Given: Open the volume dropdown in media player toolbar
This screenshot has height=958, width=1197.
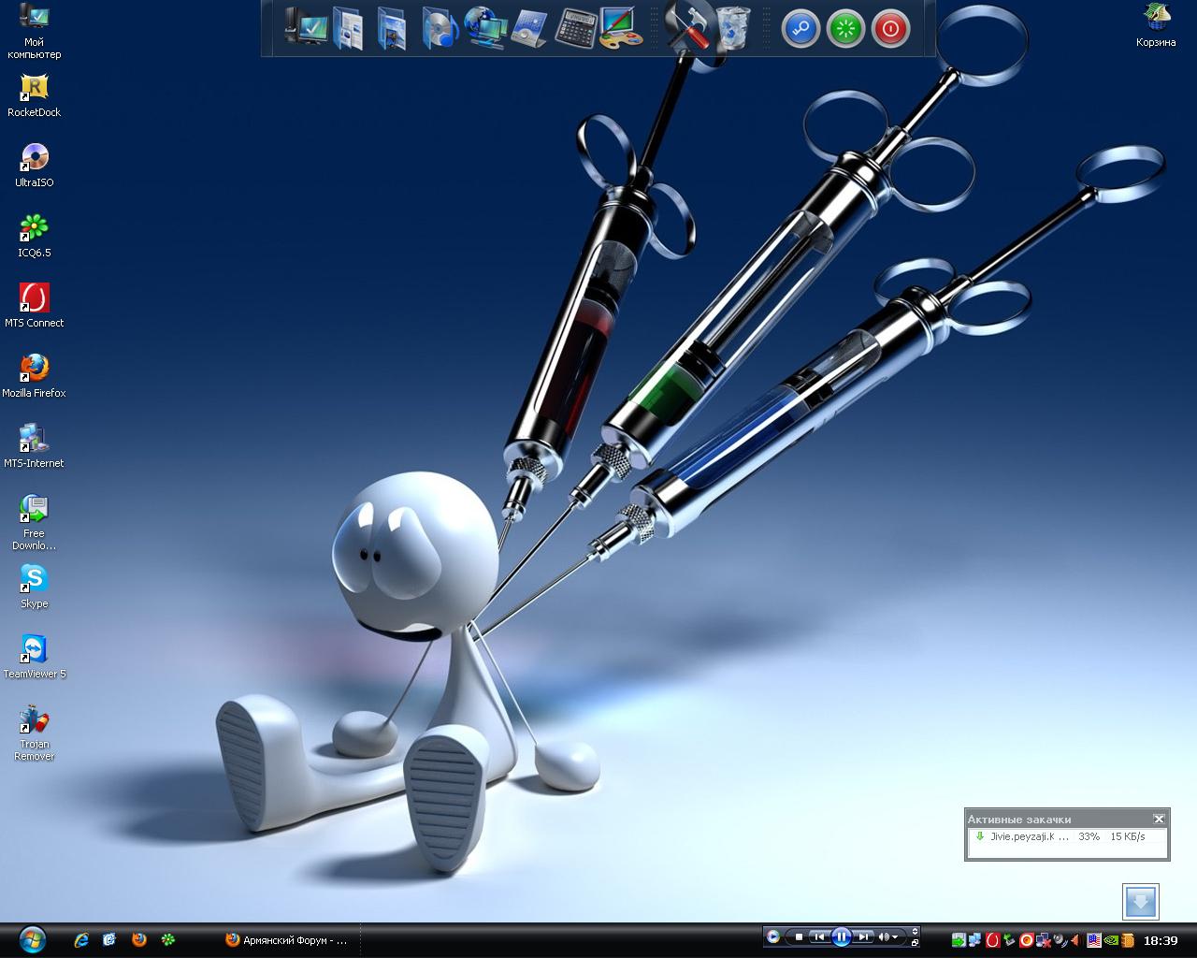Looking at the screenshot, I should tap(895, 936).
